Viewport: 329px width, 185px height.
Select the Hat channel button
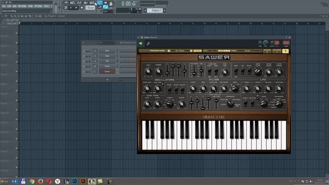coord(107,61)
